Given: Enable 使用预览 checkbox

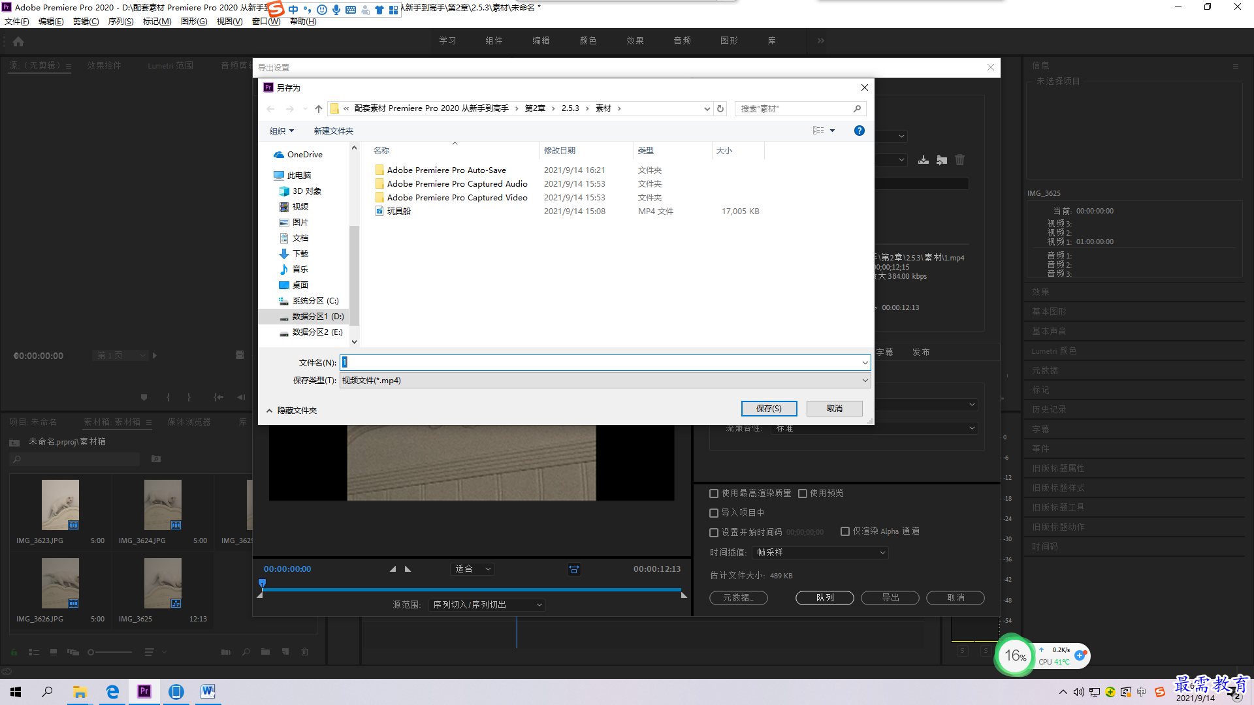Looking at the screenshot, I should point(803,493).
